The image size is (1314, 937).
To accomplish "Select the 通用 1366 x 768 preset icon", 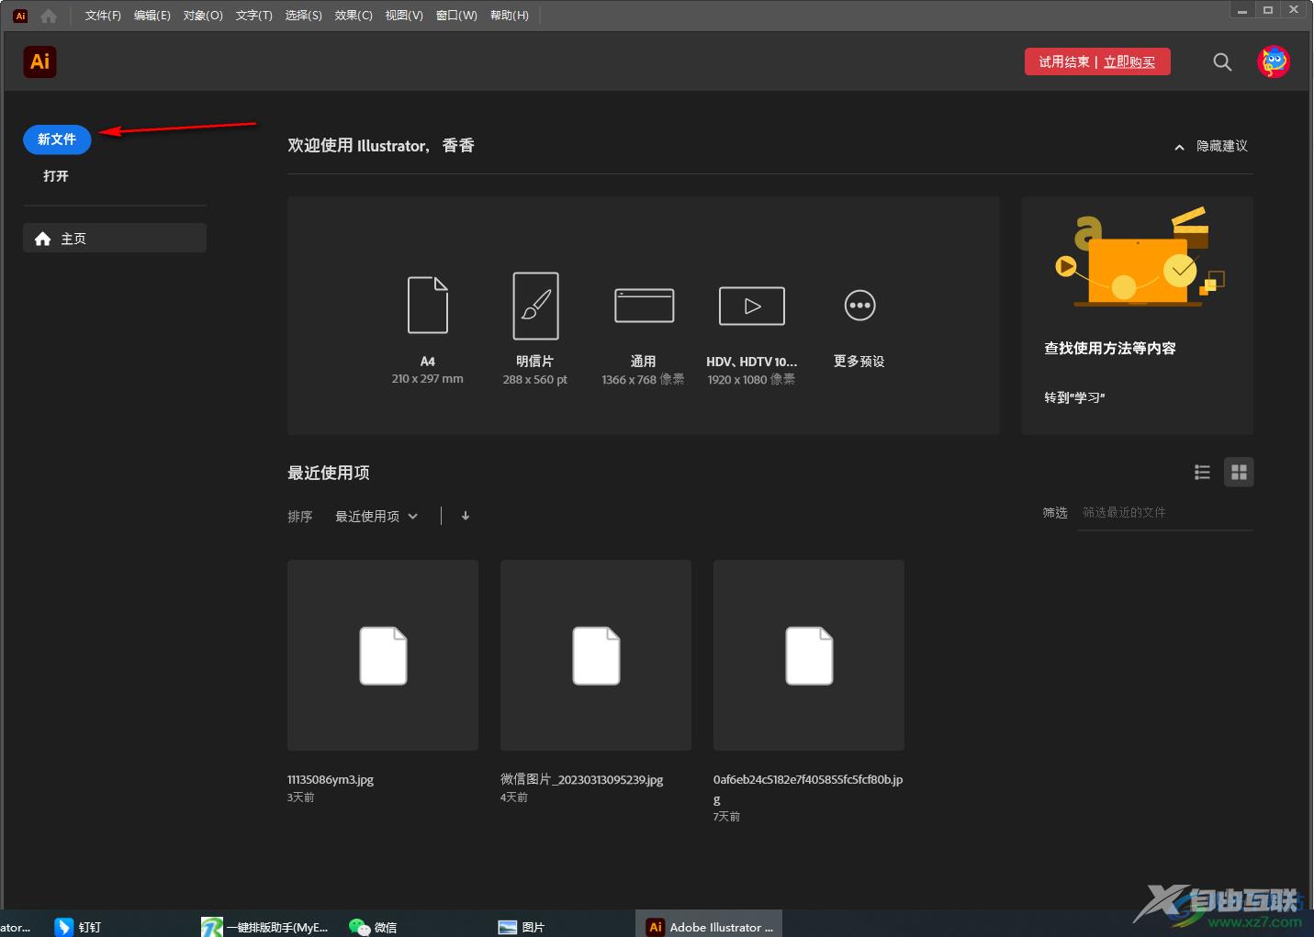I will [x=644, y=306].
